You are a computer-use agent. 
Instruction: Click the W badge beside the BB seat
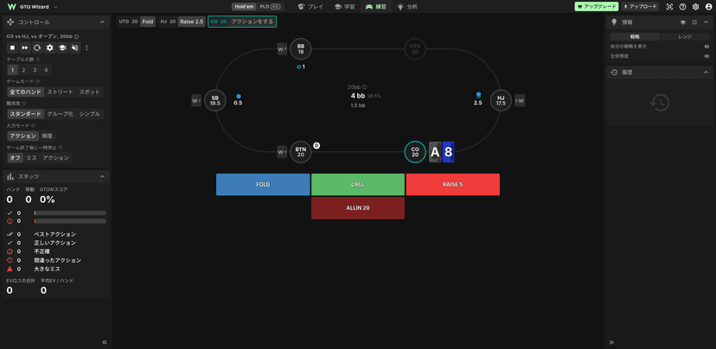[x=282, y=49]
